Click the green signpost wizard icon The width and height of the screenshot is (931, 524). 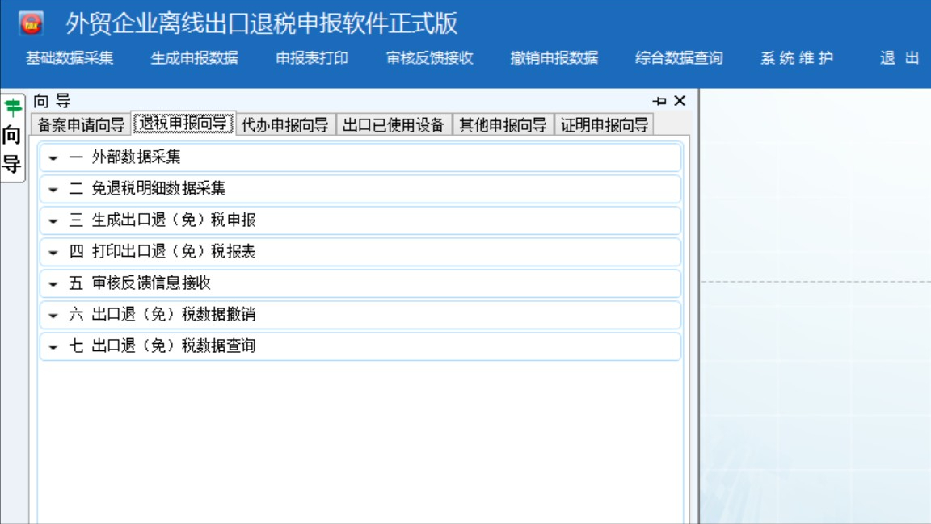[12, 108]
